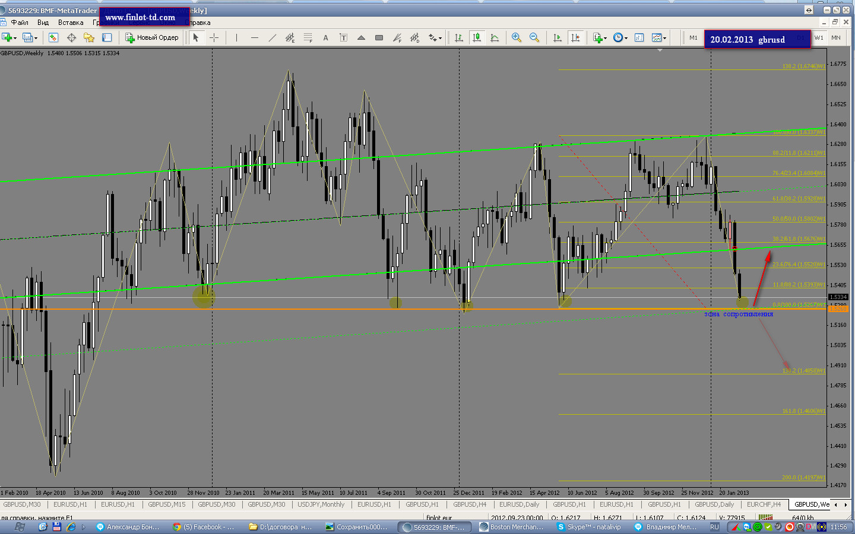Click the Zoom In magnifier icon
The height and width of the screenshot is (534, 855).
(x=517, y=37)
